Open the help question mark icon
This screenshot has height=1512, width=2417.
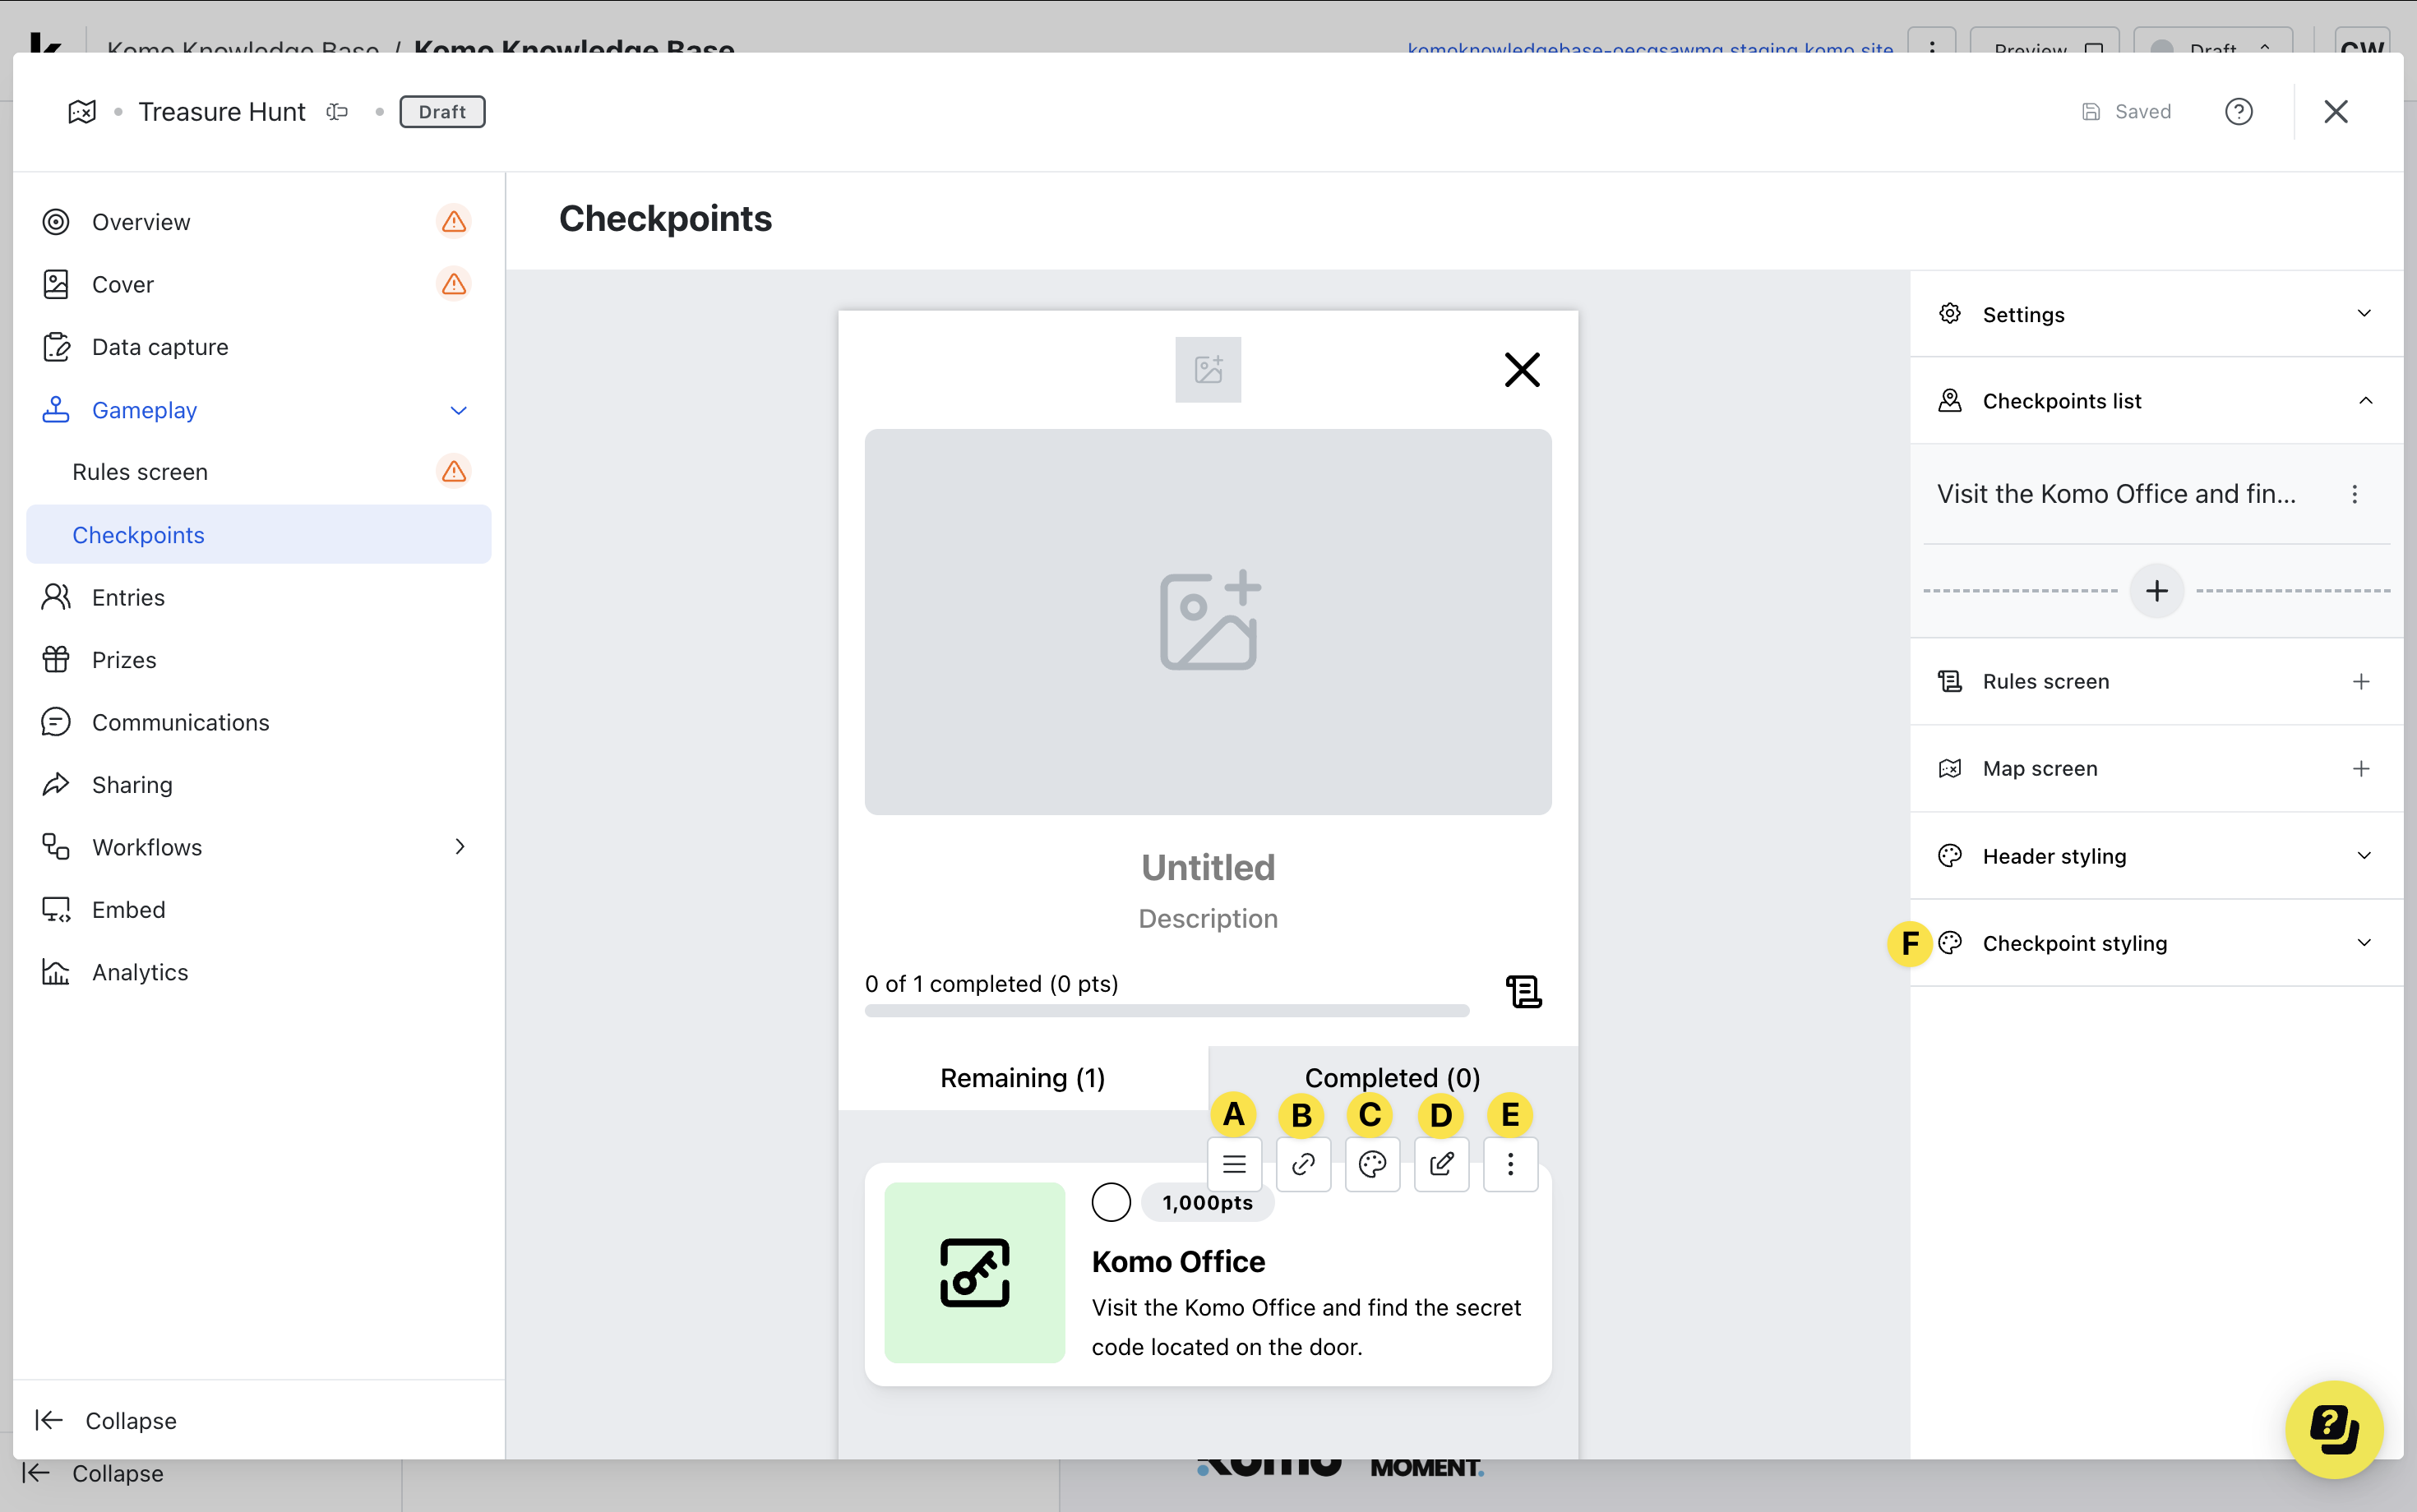2238,111
